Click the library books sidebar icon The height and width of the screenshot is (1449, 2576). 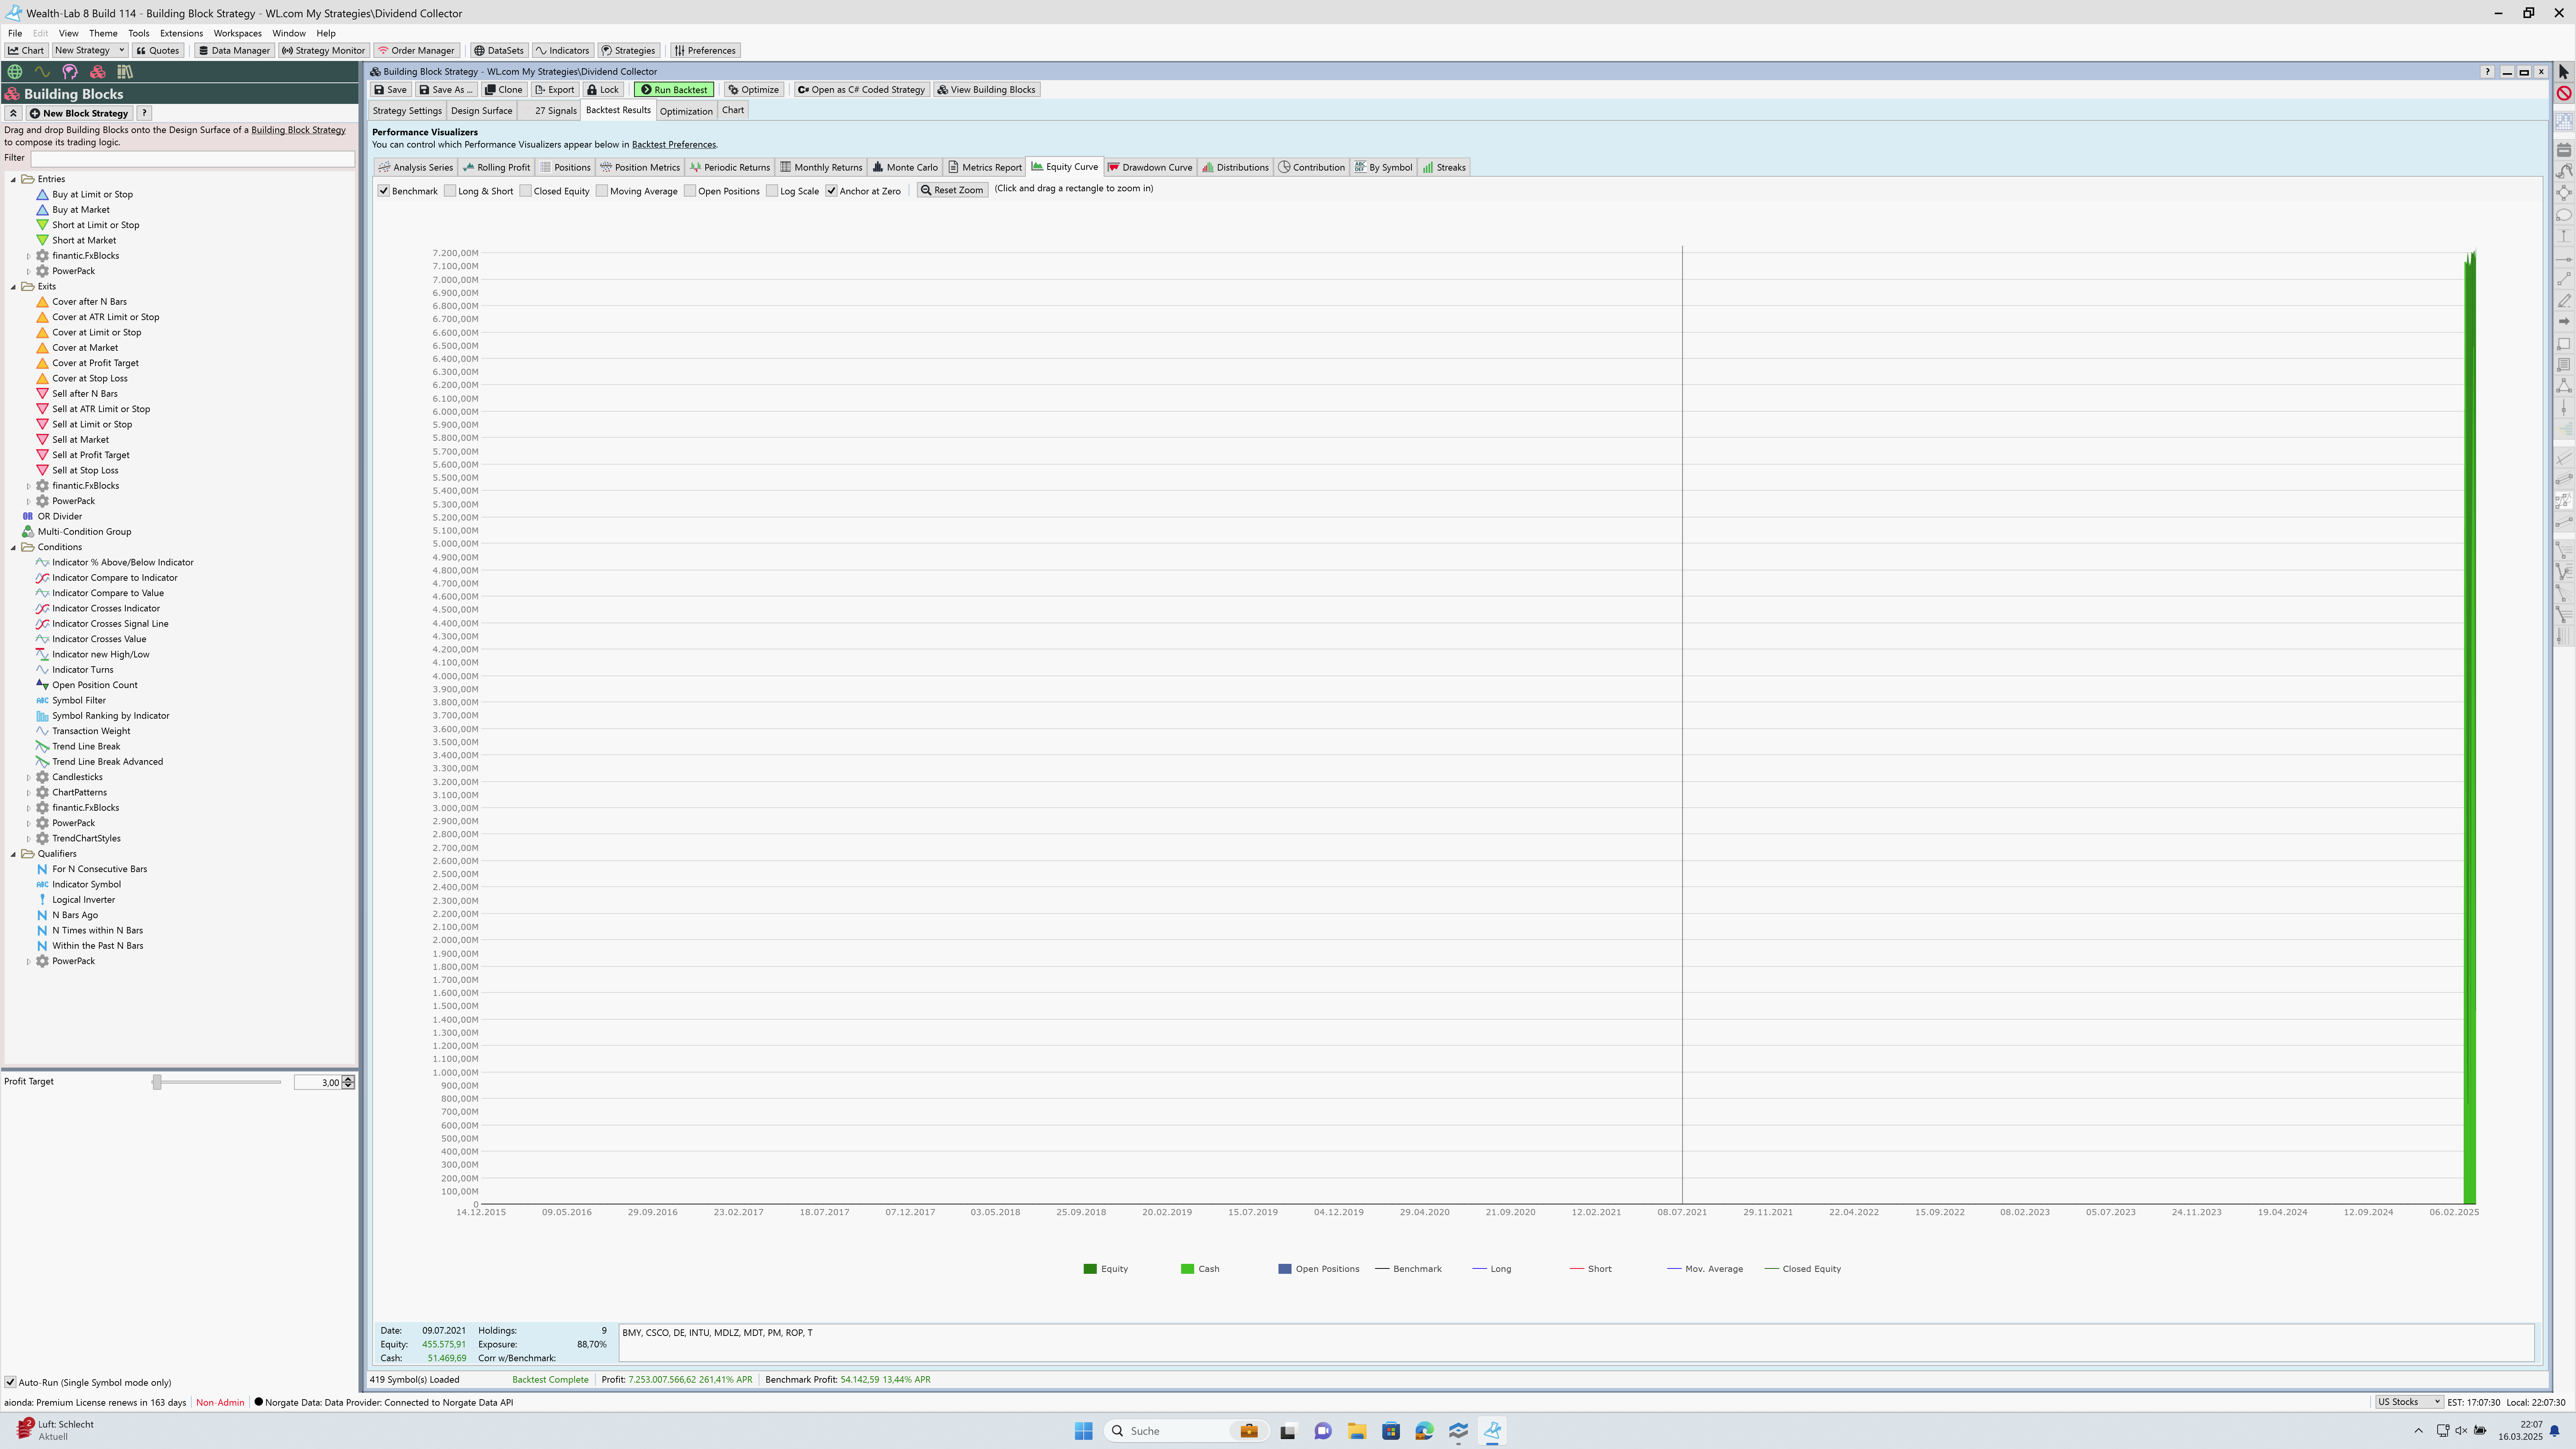coord(125,72)
